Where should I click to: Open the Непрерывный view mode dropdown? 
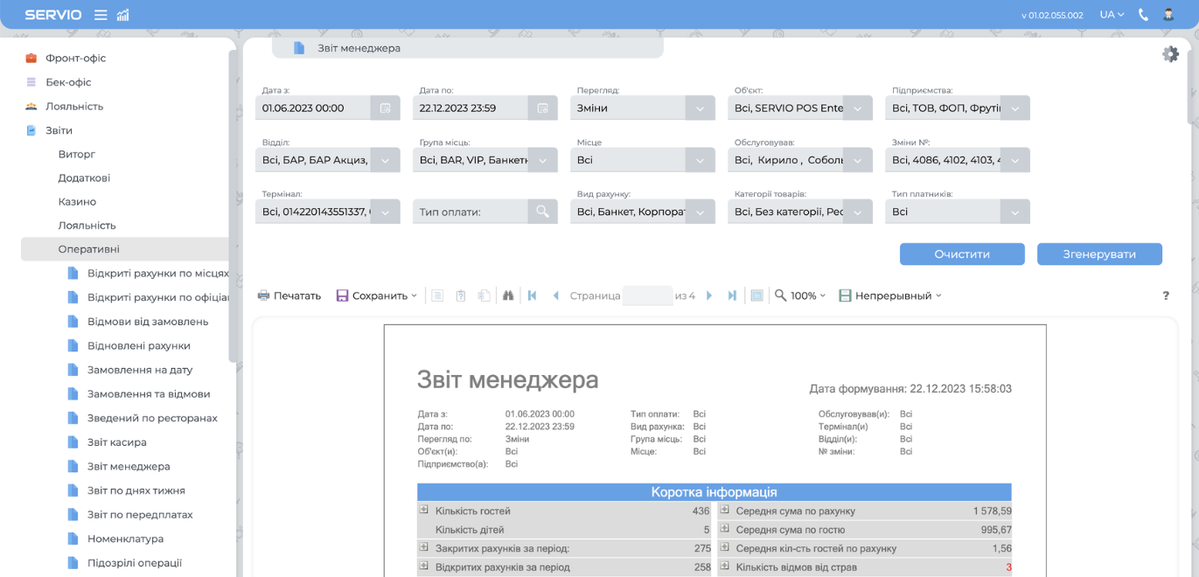(890, 295)
